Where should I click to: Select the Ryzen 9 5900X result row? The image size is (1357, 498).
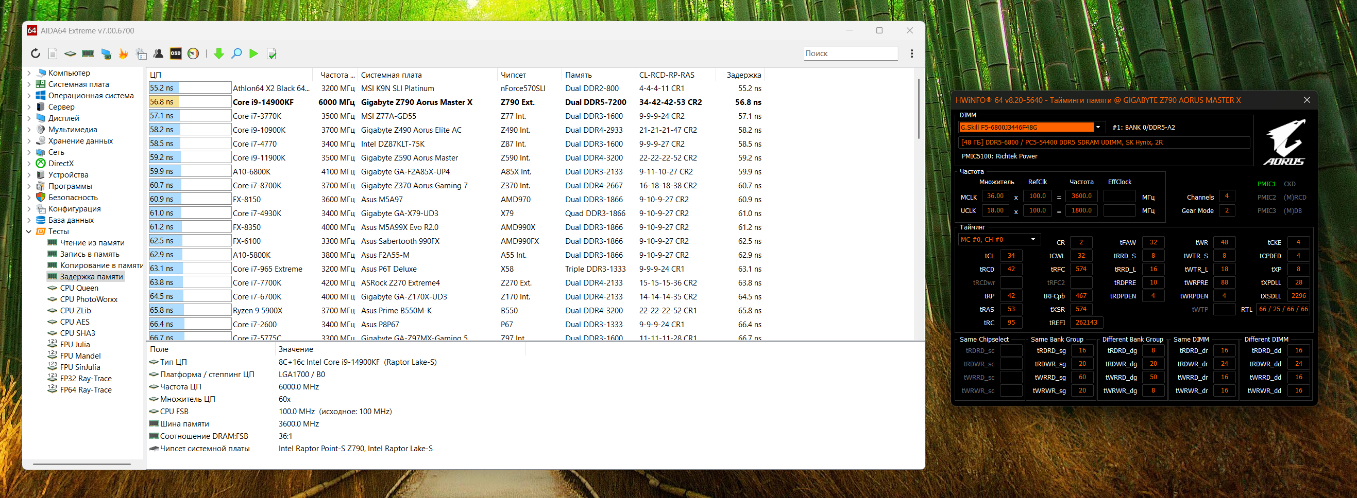(x=455, y=310)
